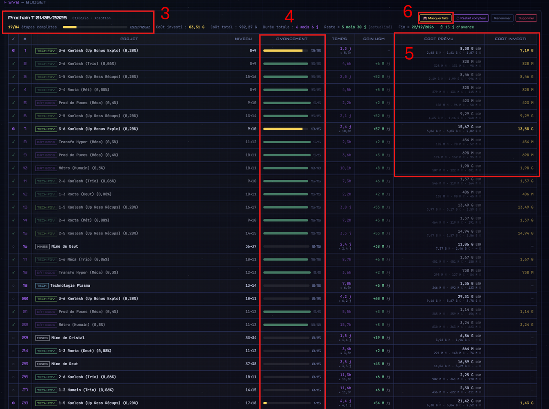Toggle the done check mark of row 10
The image size is (549, 409).
coord(13,168)
